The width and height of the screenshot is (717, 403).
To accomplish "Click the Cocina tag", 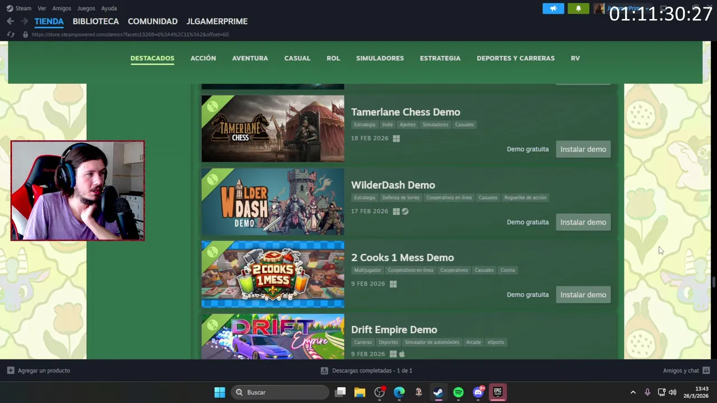I will [x=508, y=270].
